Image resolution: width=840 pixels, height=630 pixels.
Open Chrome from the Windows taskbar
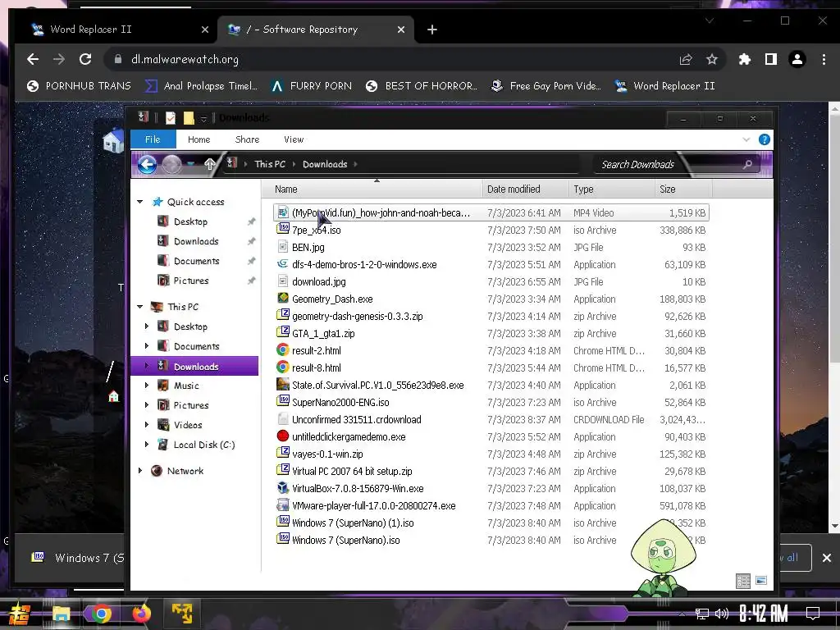click(x=101, y=614)
